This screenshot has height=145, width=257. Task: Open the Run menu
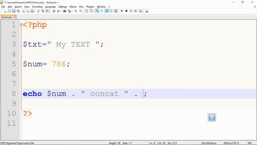point(81,7)
